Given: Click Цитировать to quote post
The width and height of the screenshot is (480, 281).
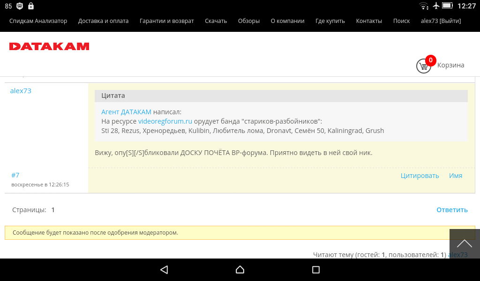Looking at the screenshot, I should click(420, 176).
